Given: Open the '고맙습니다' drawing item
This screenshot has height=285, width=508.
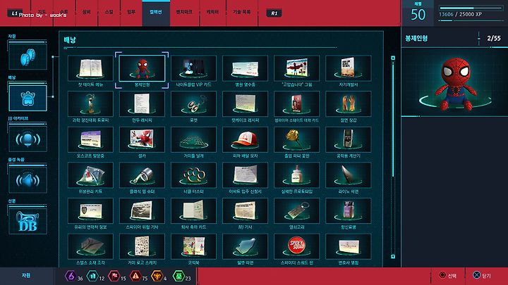Looking at the screenshot, I should (297, 68).
